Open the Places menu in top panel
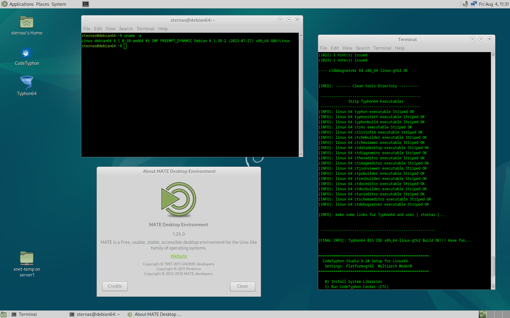The image size is (510, 318). click(x=42, y=4)
